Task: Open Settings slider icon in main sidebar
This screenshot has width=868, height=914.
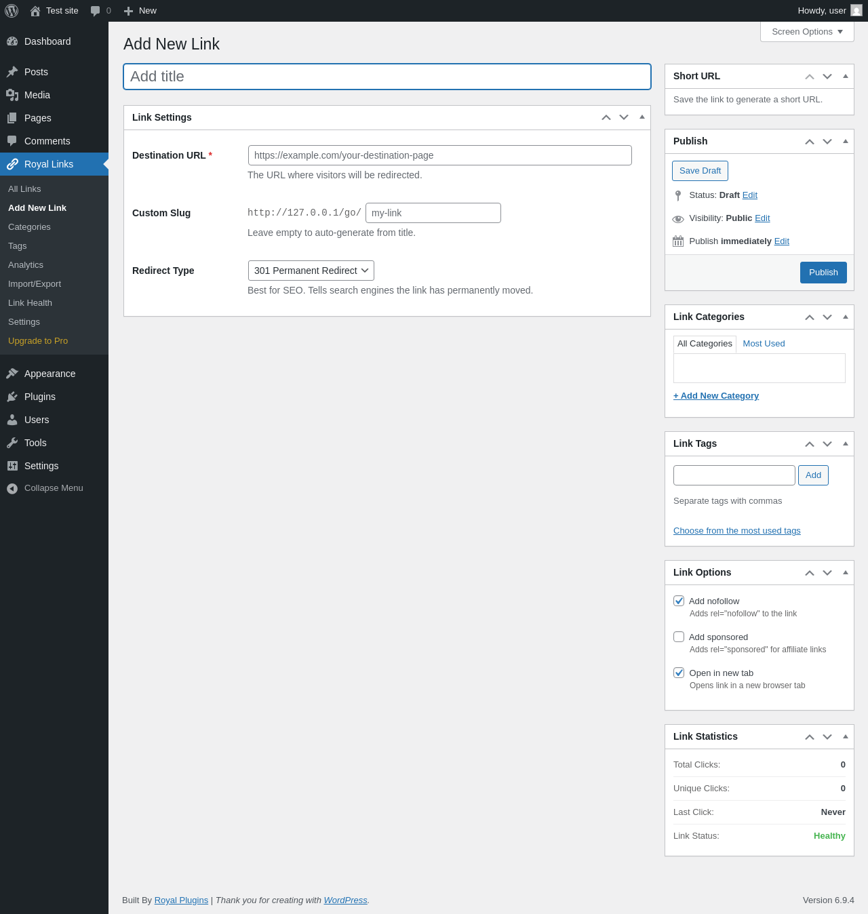Action: 12,466
